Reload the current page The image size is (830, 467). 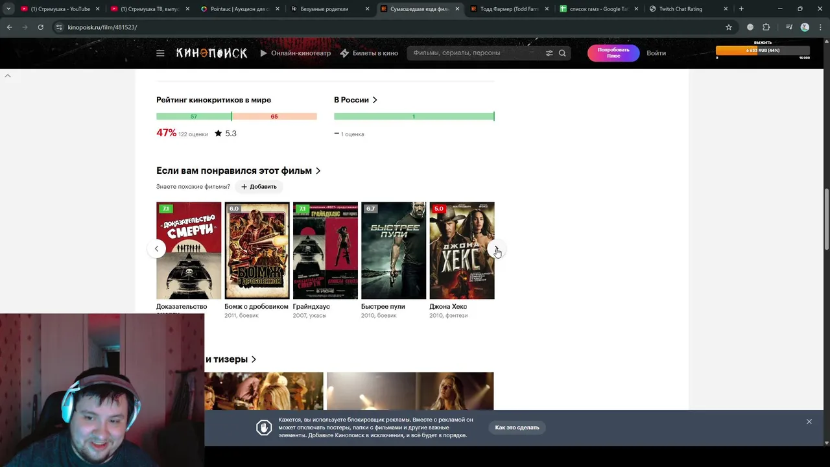coord(40,27)
